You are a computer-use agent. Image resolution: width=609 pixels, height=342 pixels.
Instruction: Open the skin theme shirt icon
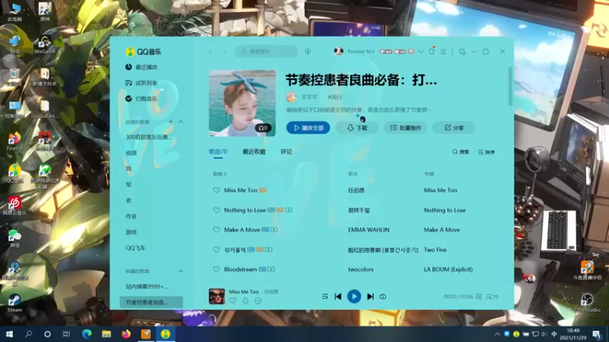(432, 51)
